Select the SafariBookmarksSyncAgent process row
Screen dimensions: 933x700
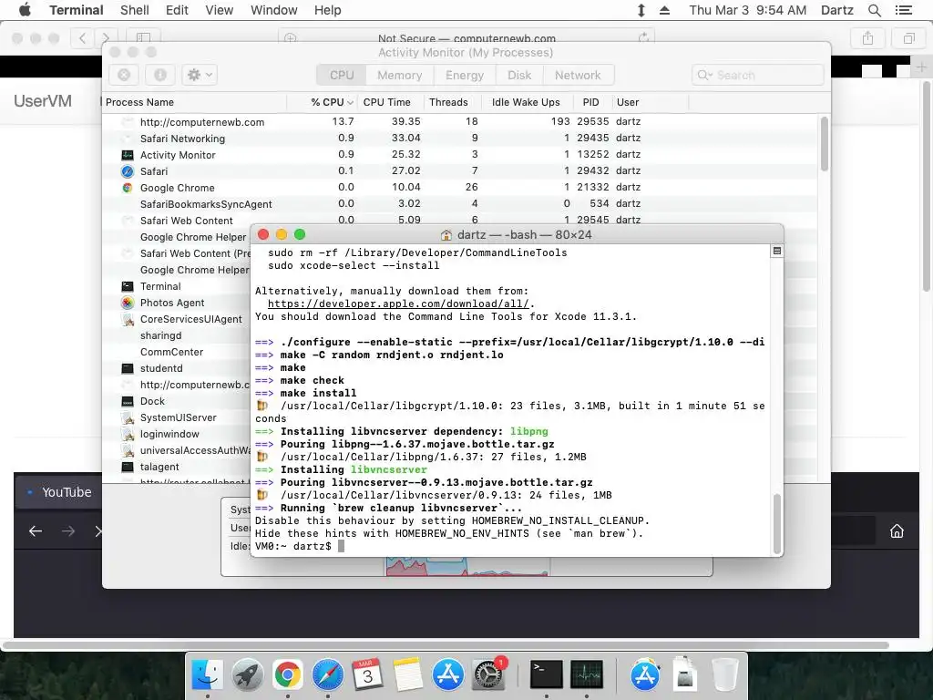coord(460,204)
